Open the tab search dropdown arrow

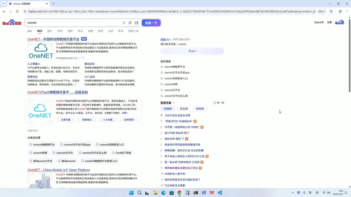pyautogui.click(x=4, y=4)
